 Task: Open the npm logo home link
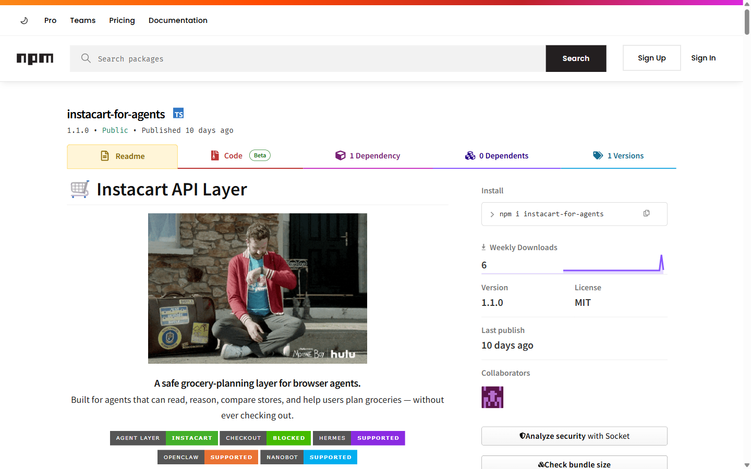(35, 58)
